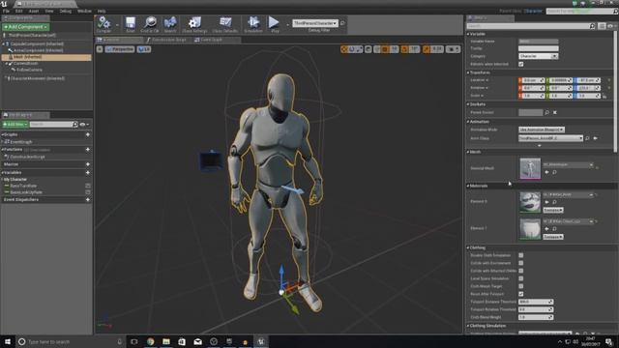This screenshot has height=348, width=619.
Task: Click Add Component green button
Action: (26, 27)
